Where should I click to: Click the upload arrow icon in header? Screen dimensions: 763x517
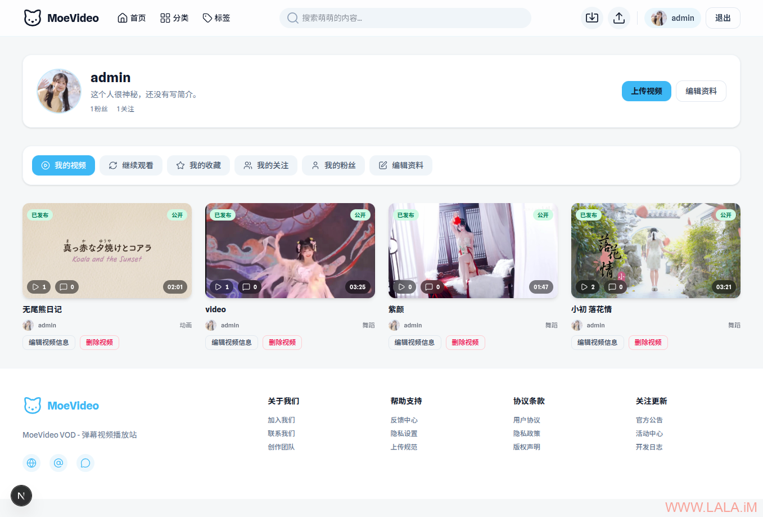pyautogui.click(x=618, y=18)
